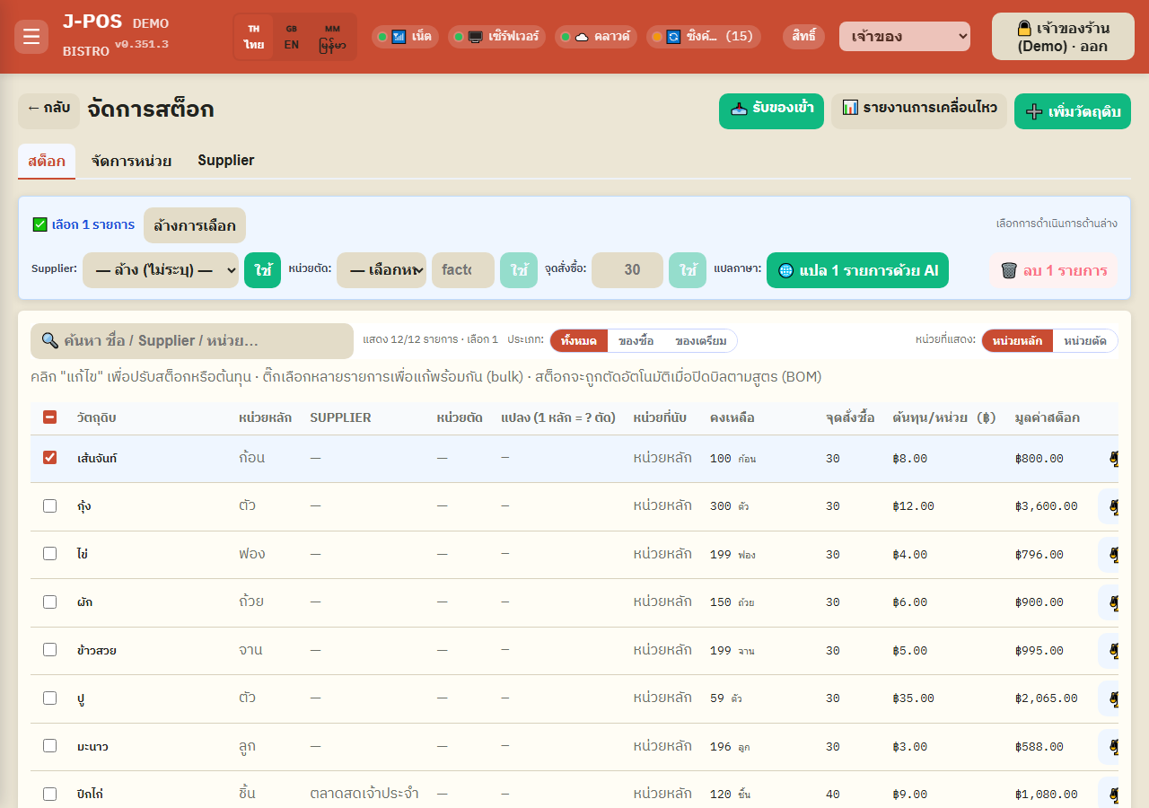
Task: Uncheck the เส้นจันท์ row checkbox
Action: 50,458
